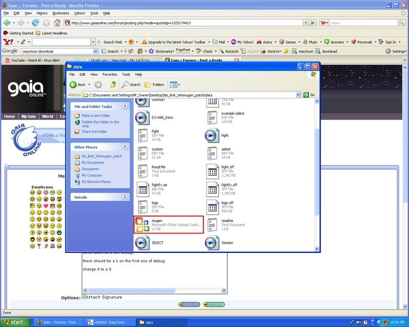Viewport: 409px width, 327px height.
Task: Click the Yahoo! toolbar logo
Action: click(x=8, y=42)
